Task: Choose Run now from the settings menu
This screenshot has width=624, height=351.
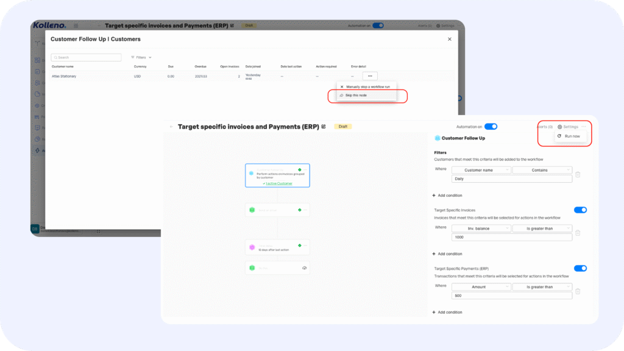Action: click(x=572, y=136)
